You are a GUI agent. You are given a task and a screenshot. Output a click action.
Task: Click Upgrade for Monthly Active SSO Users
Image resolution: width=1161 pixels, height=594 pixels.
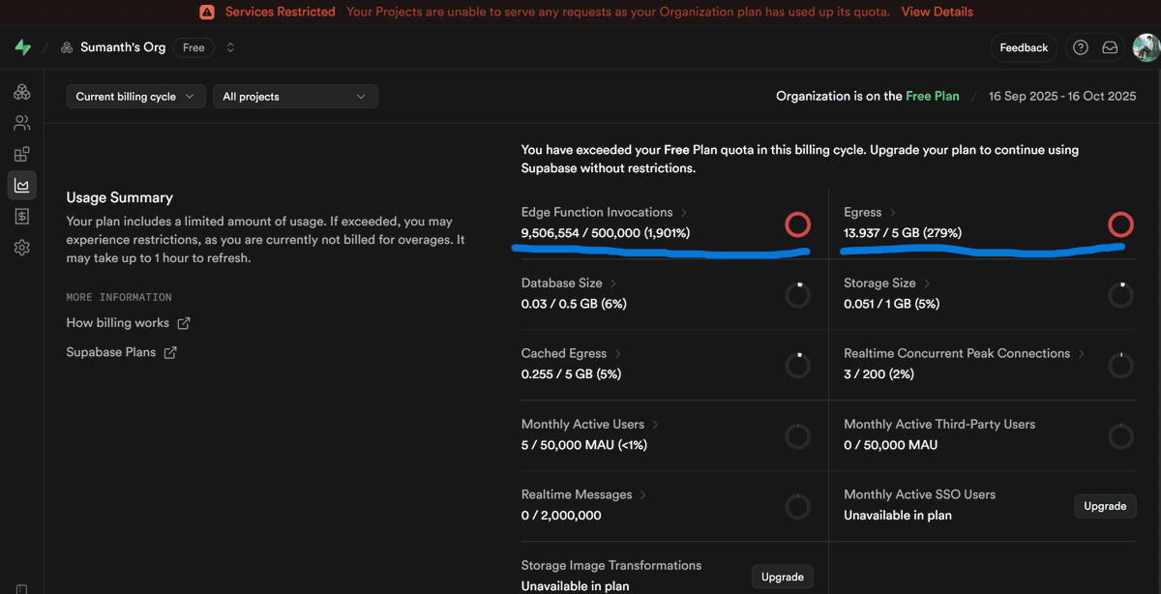(x=1105, y=506)
